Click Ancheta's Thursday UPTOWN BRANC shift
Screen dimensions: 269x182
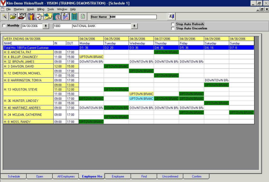pos(166,52)
